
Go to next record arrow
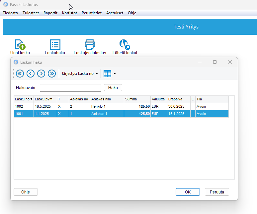tap(41, 74)
